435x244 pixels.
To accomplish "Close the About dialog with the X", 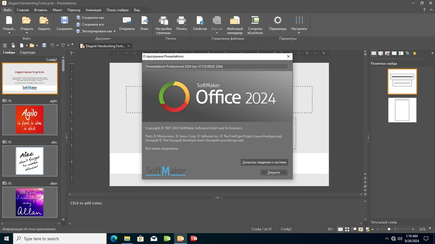I will [x=289, y=56].
